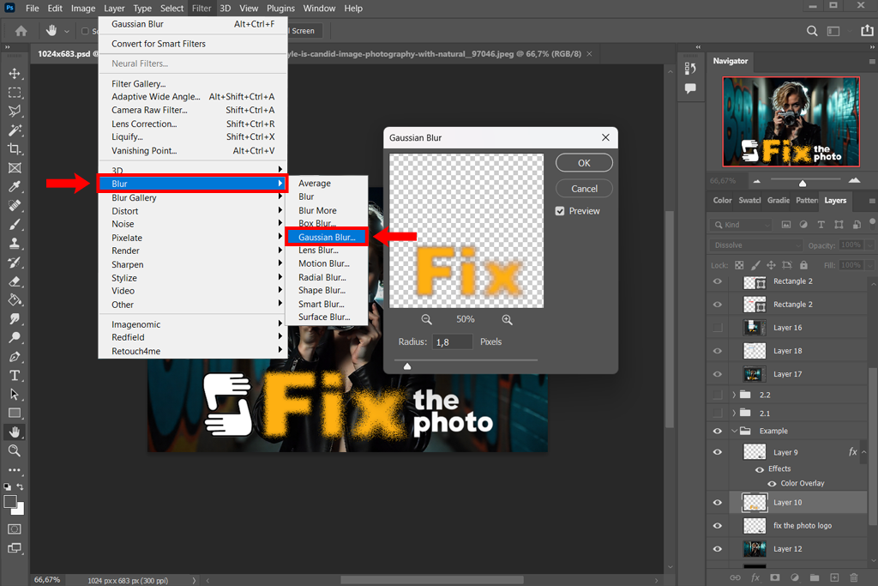Select the Eyedropper tool

click(15, 186)
